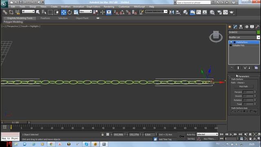Click the Select and Manipulate icon

tap(102, 12)
